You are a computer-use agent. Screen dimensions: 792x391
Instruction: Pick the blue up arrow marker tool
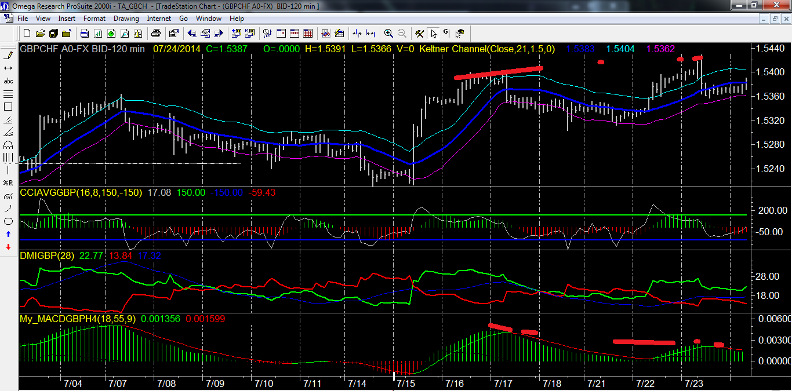point(8,234)
